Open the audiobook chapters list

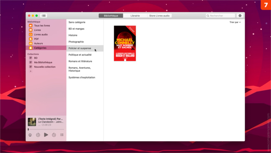62,135
